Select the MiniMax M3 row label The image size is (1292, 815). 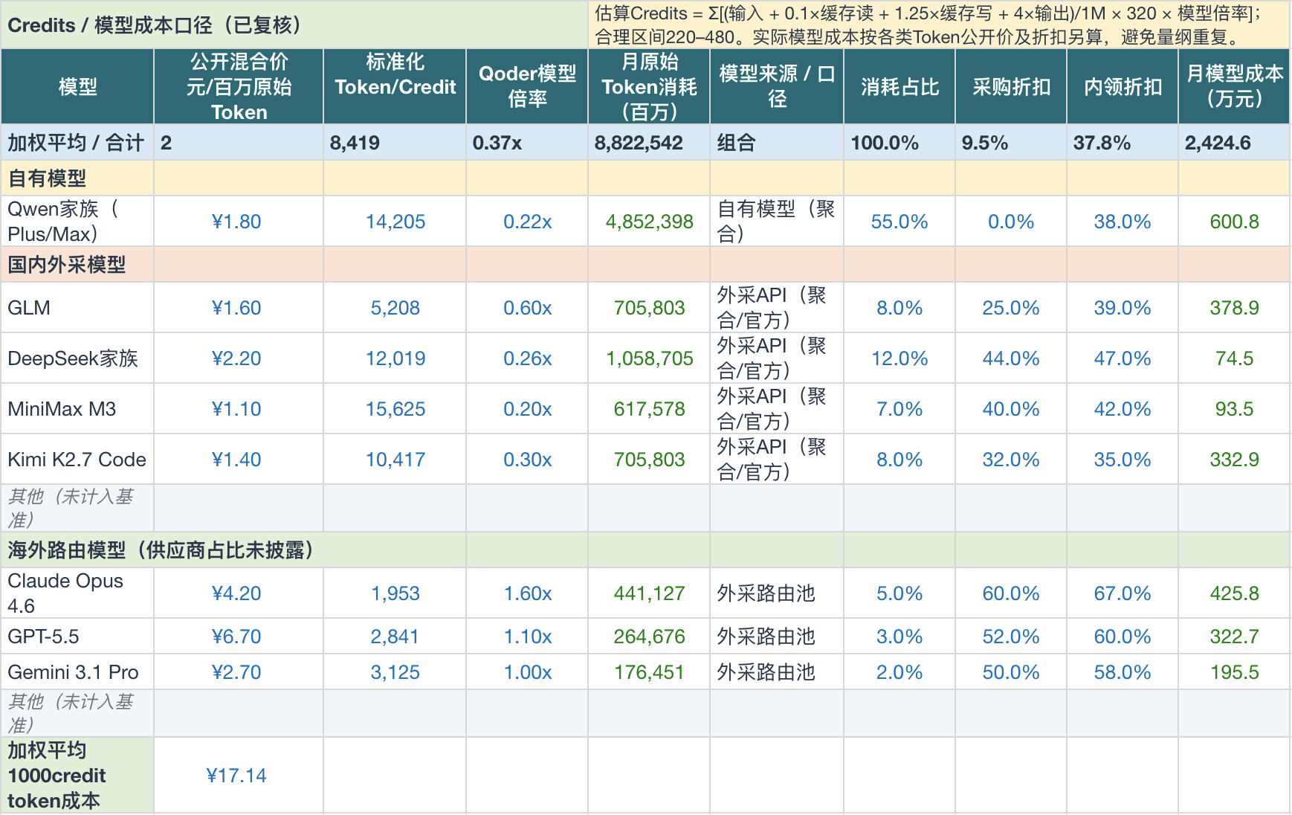pos(77,409)
